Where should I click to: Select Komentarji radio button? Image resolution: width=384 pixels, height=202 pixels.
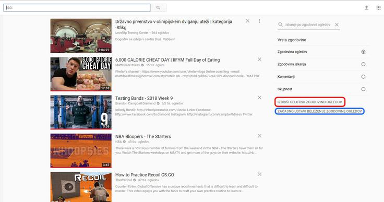tap(363, 77)
